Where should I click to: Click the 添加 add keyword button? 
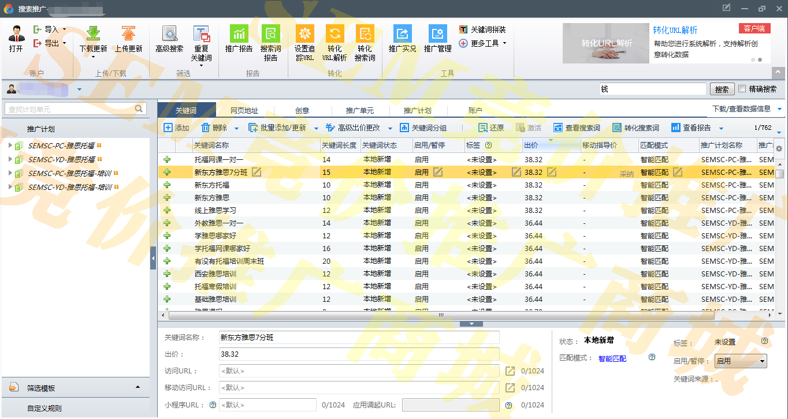click(x=176, y=128)
